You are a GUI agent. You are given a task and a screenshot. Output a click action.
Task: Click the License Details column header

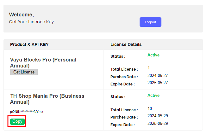coord(126,44)
